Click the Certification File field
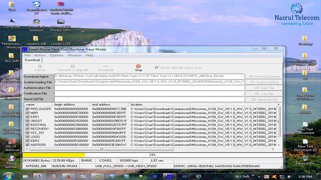Image resolution: width=321 pixels, height=180 pixels. click(x=149, y=93)
